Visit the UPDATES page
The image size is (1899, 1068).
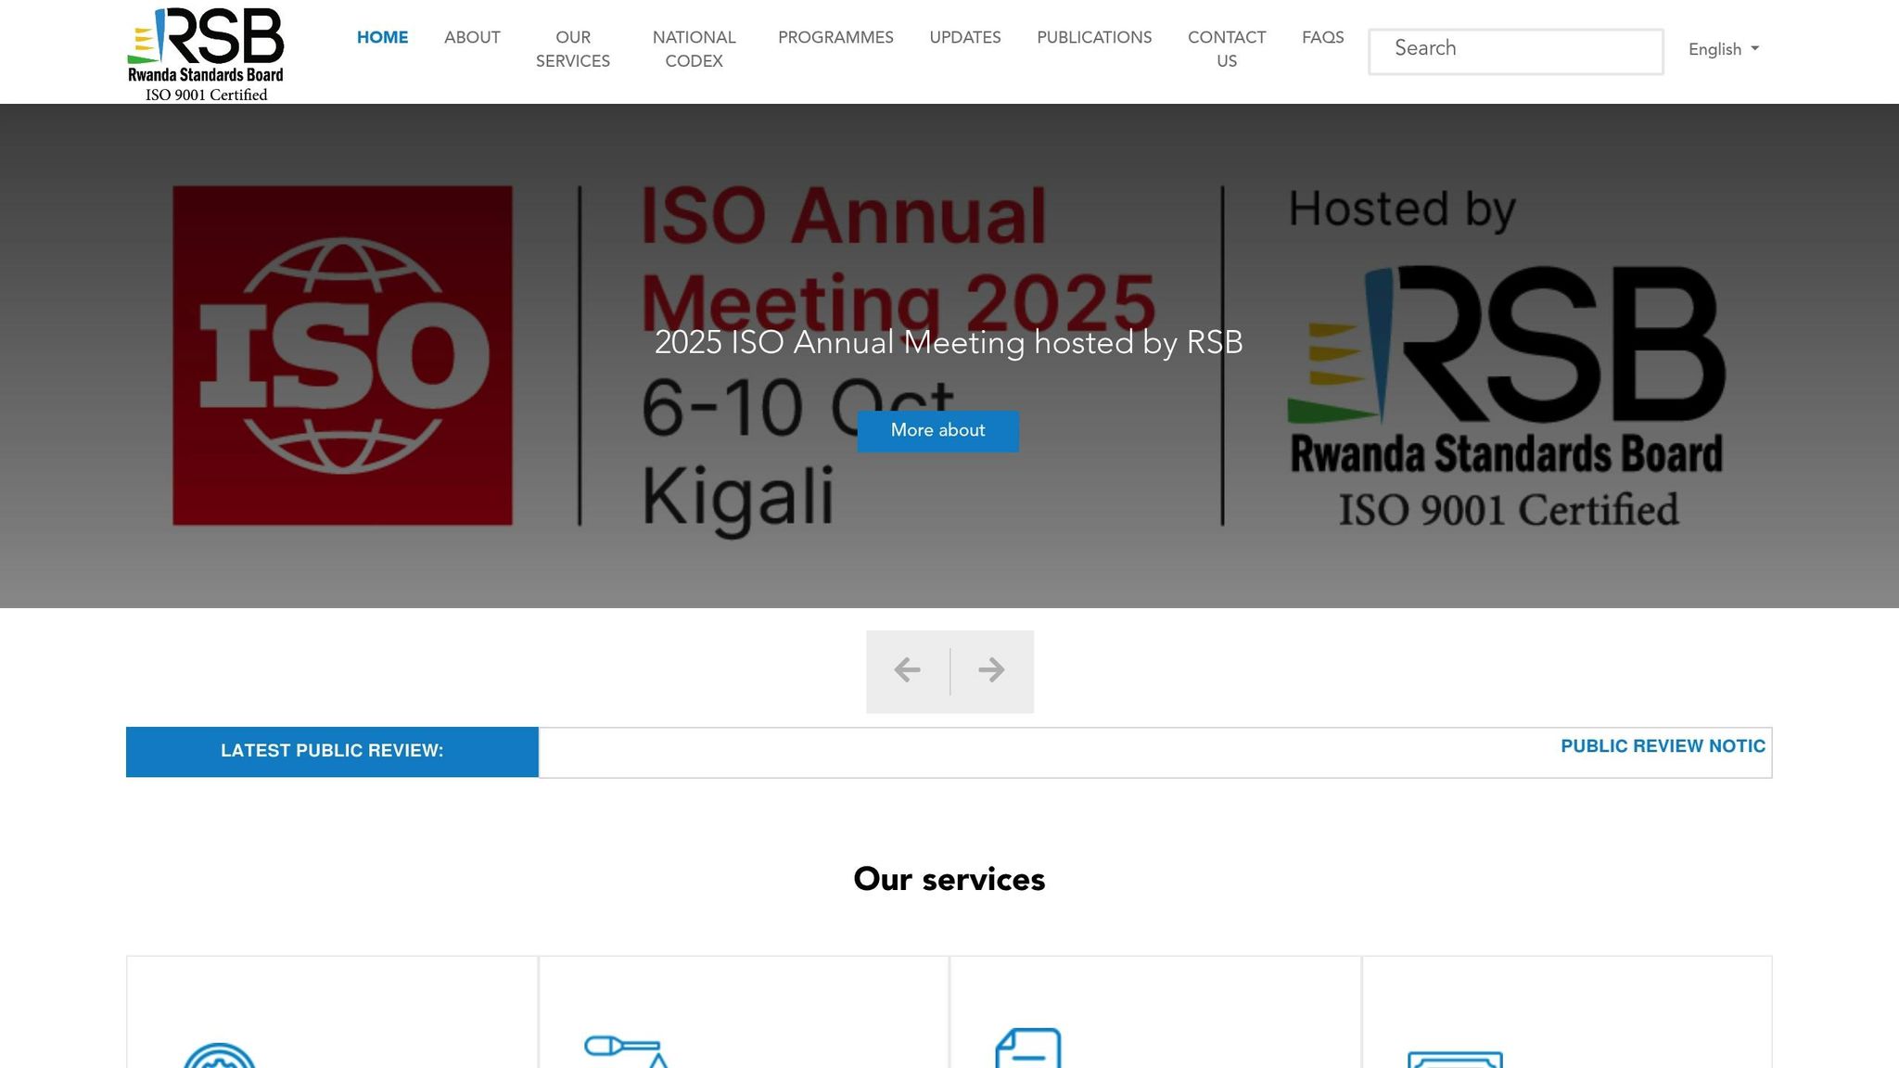[x=964, y=38]
